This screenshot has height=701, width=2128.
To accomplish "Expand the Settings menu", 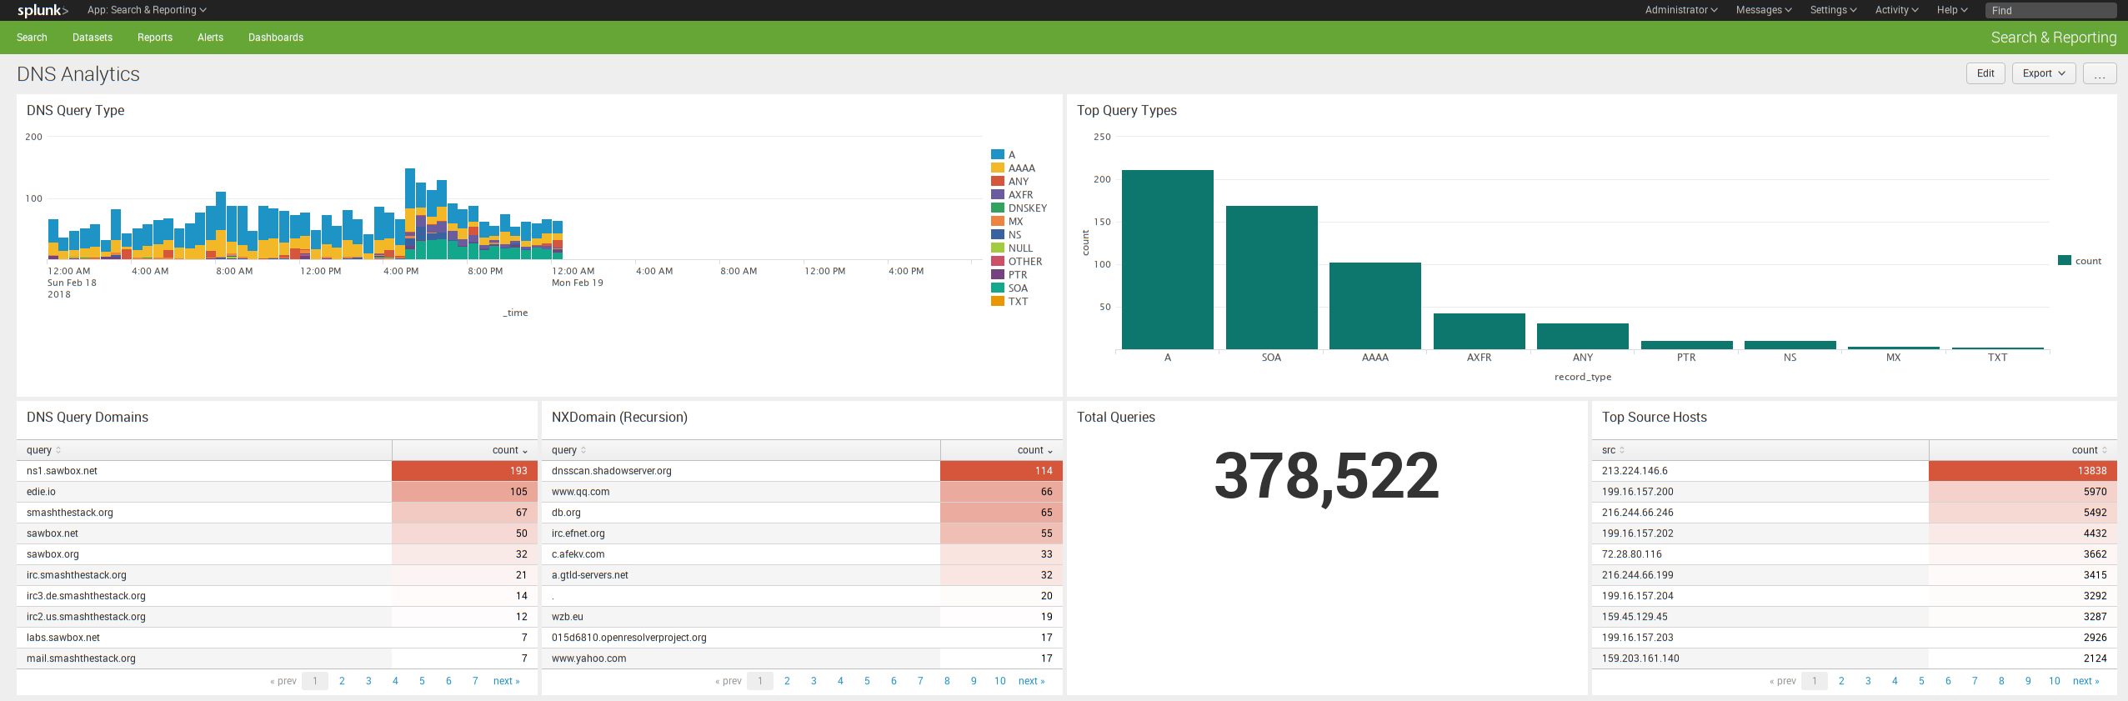I will pos(1833,10).
